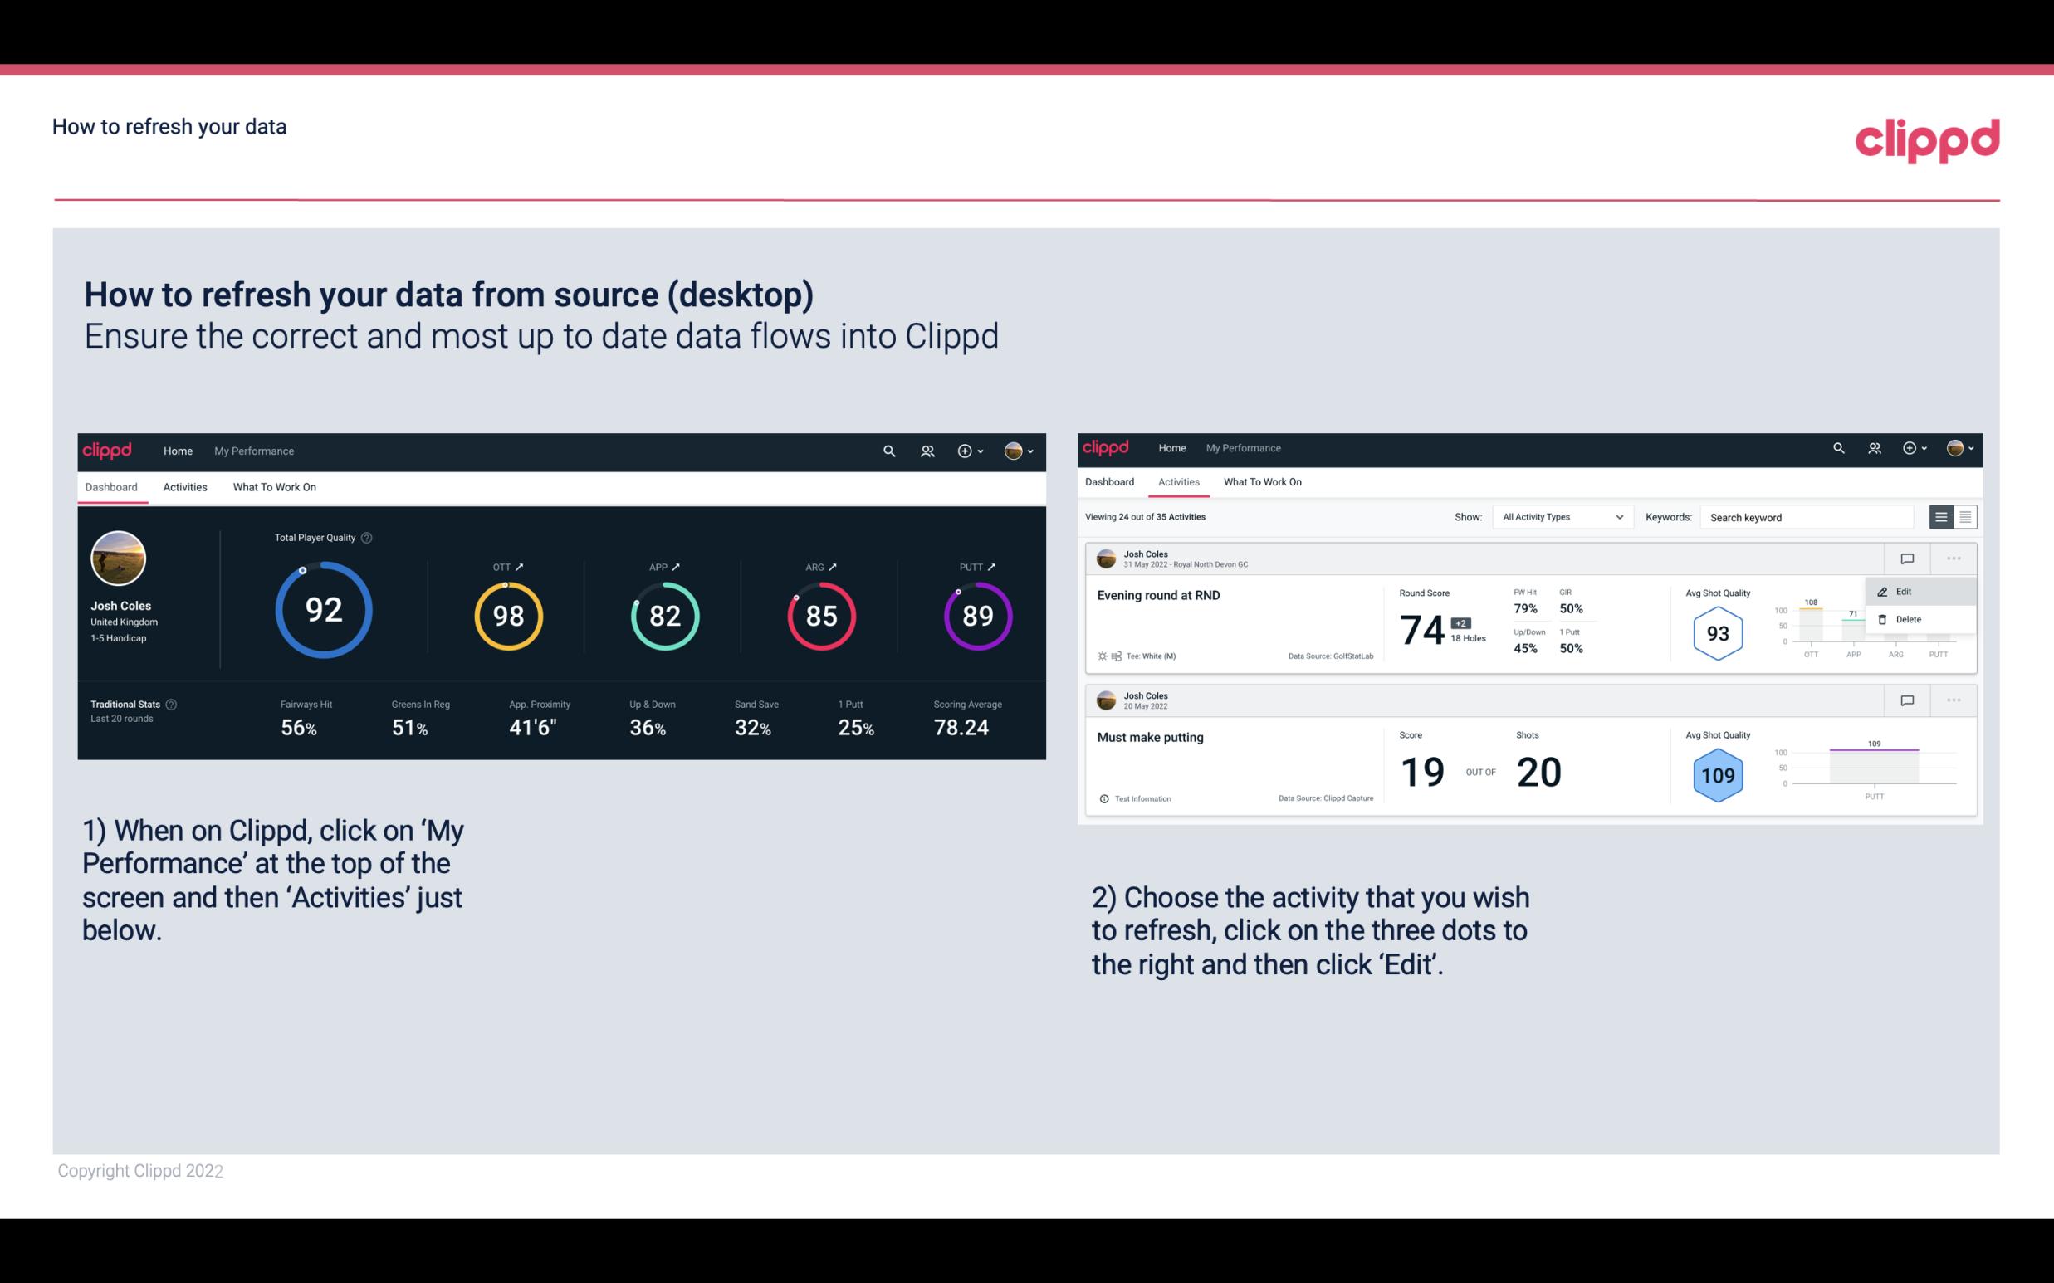Expand the activity settings dropdown menu
Screen dimensions: 2054x1283
1954,557
